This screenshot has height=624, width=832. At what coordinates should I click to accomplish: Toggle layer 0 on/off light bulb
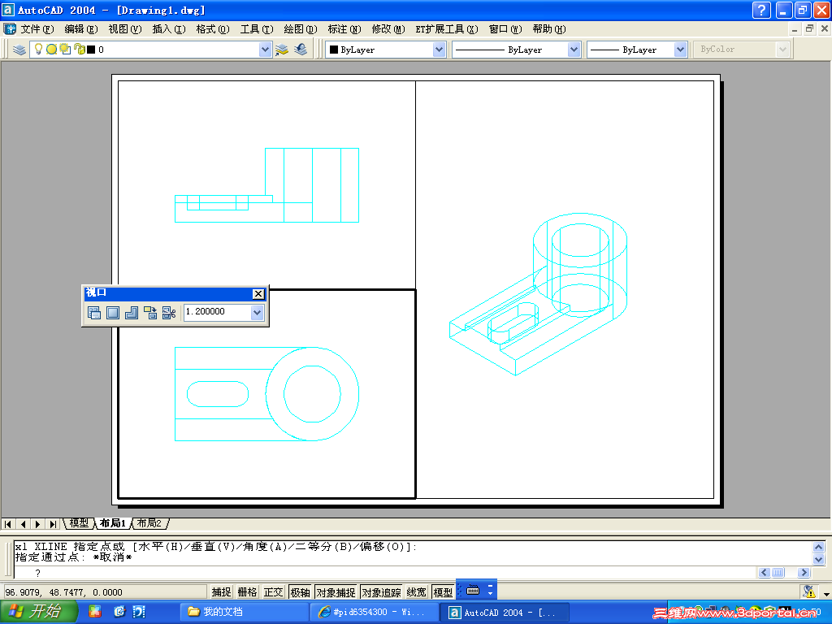pyautogui.click(x=38, y=50)
